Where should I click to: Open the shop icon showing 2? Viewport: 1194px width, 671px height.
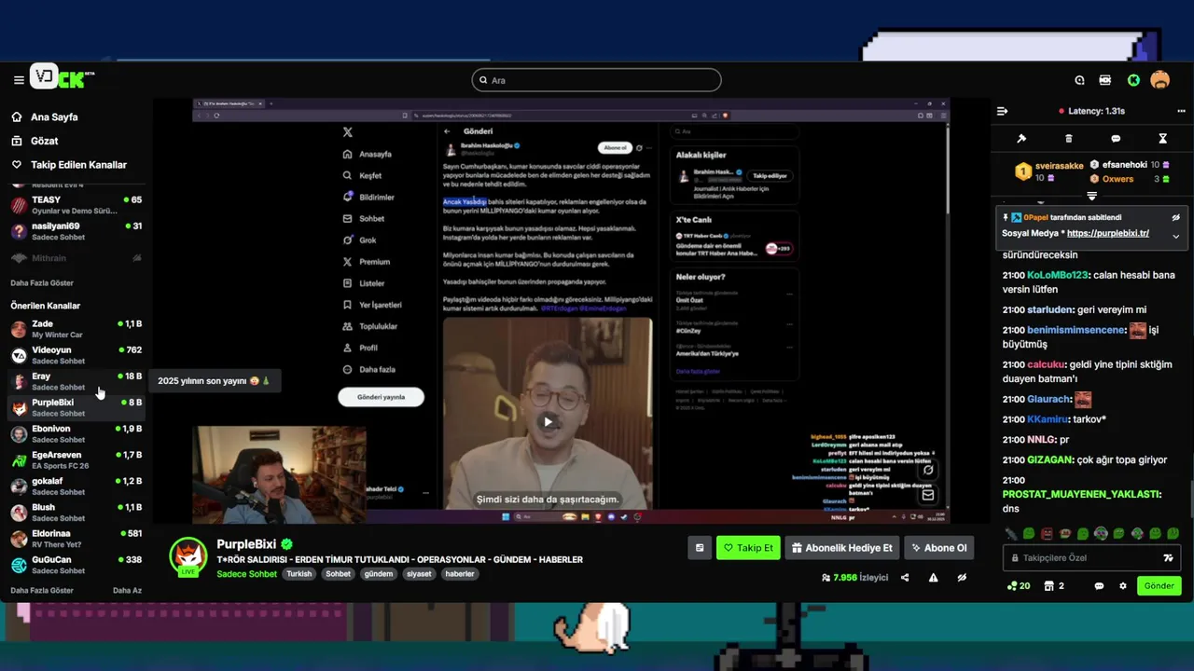coord(1054,586)
